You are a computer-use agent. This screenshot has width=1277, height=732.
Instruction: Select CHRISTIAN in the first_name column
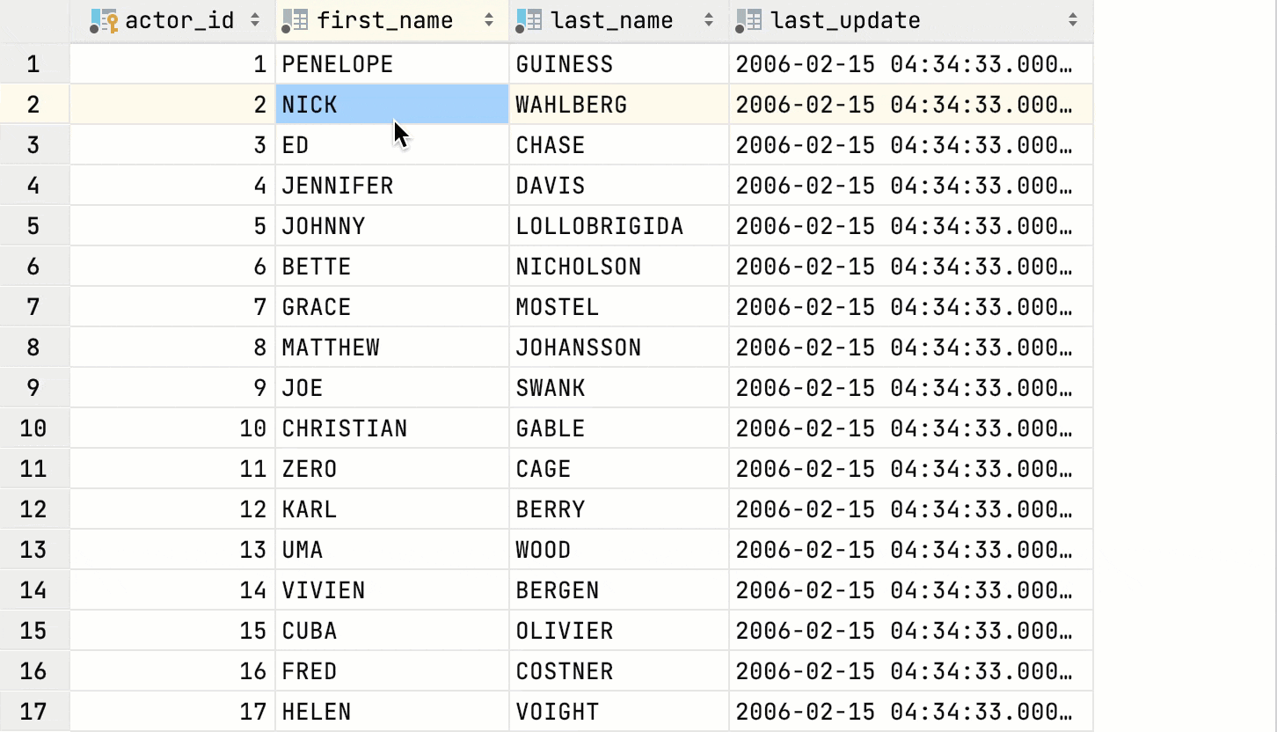click(345, 428)
